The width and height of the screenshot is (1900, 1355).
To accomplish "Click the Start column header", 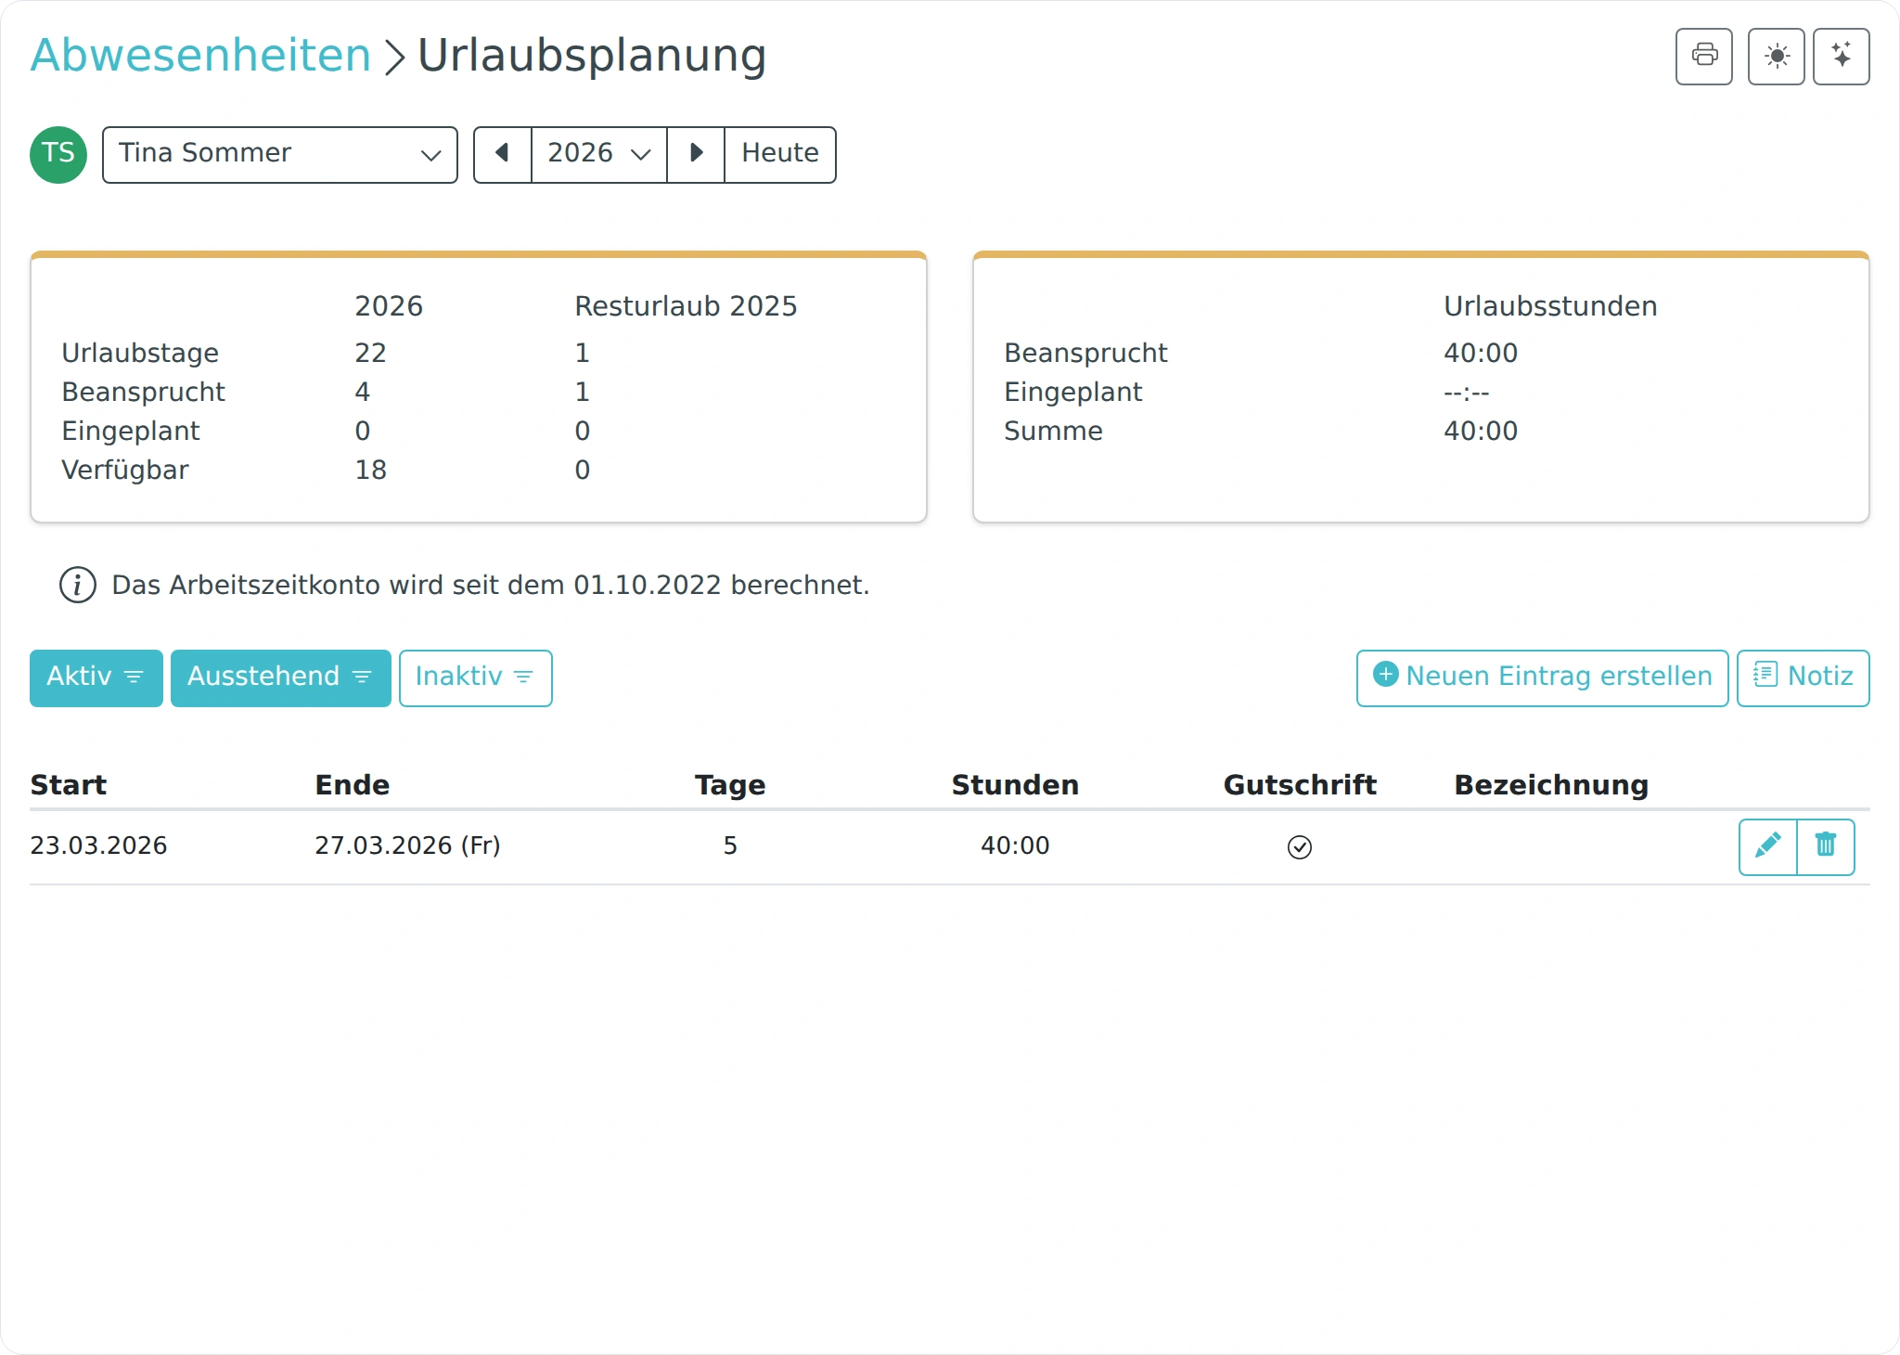I will [69, 785].
